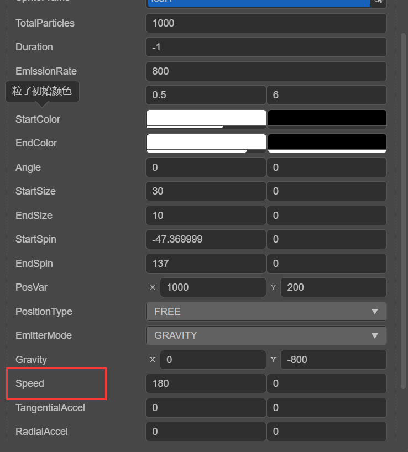Click the black EndColor variance swatch
The height and width of the screenshot is (452, 408).
pyautogui.click(x=327, y=143)
